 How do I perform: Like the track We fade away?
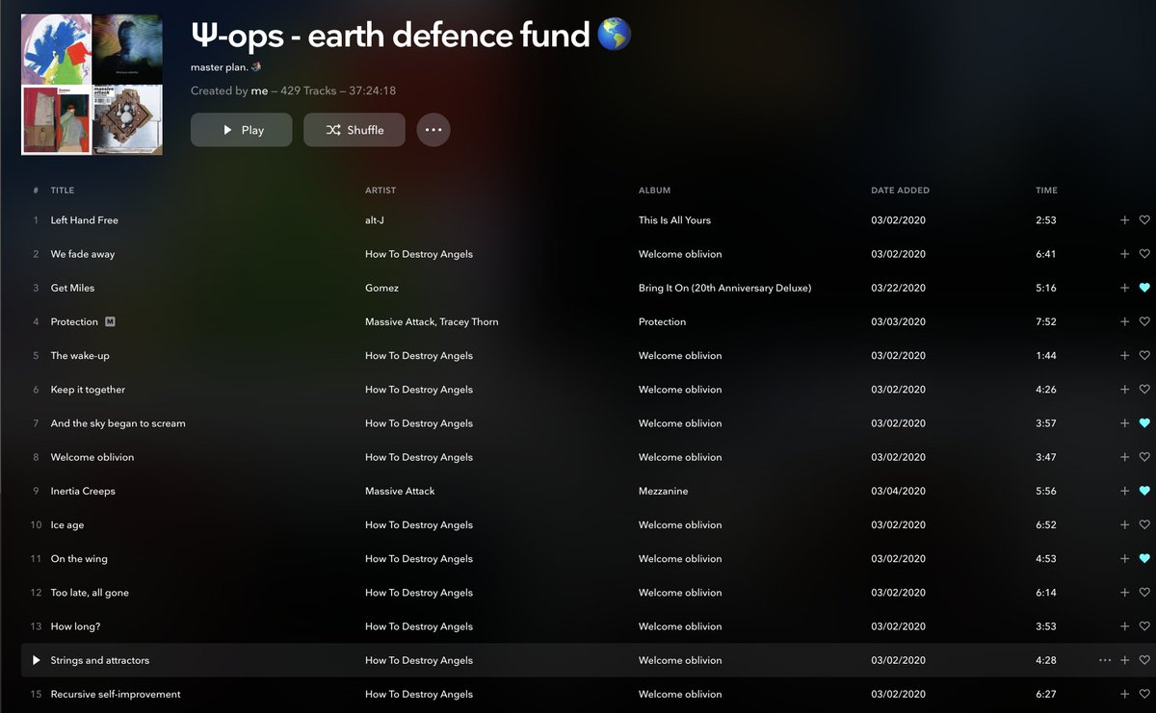[1144, 254]
